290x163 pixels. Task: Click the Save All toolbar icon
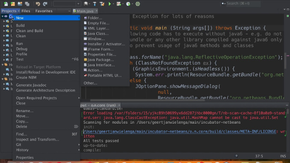coord(27,4)
